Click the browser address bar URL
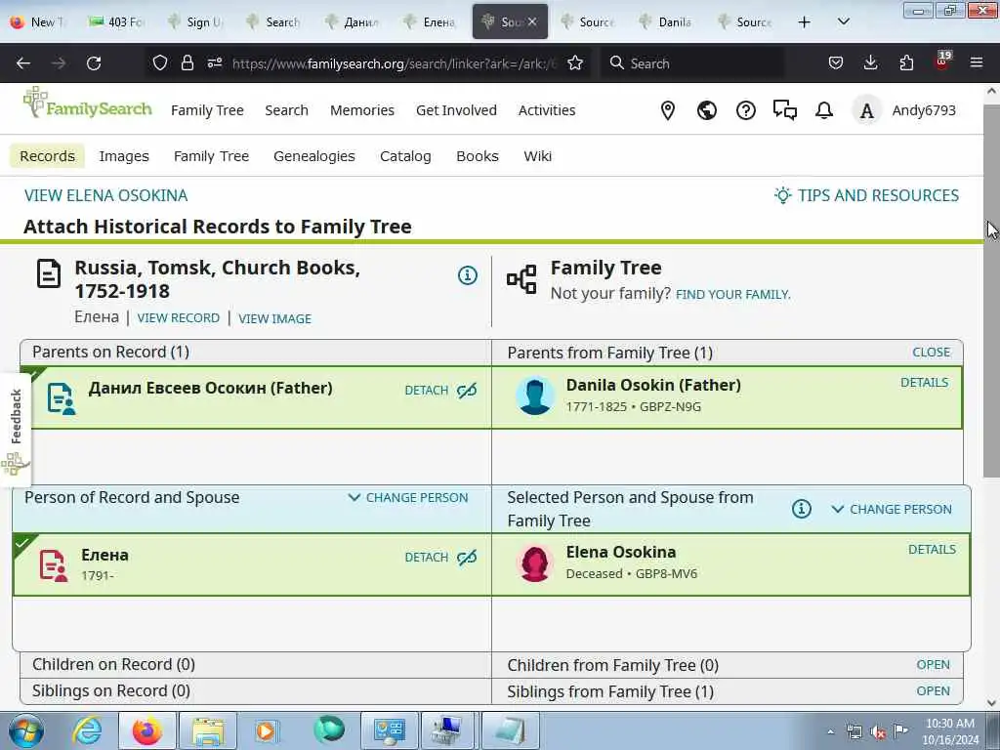The height and width of the screenshot is (750, 1000). tap(395, 63)
